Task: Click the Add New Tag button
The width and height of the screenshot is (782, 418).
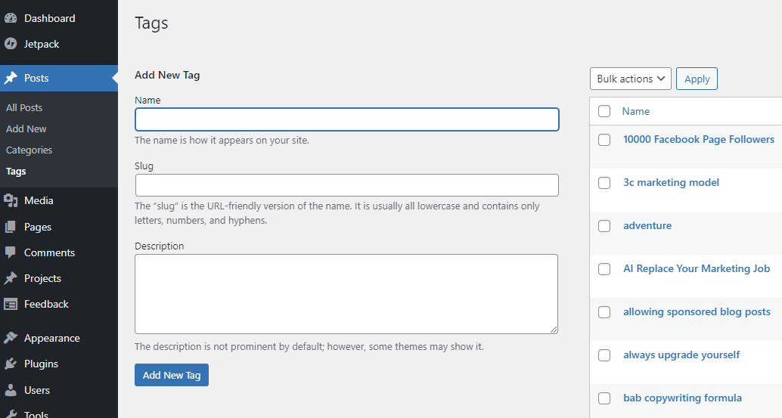Action: (172, 375)
